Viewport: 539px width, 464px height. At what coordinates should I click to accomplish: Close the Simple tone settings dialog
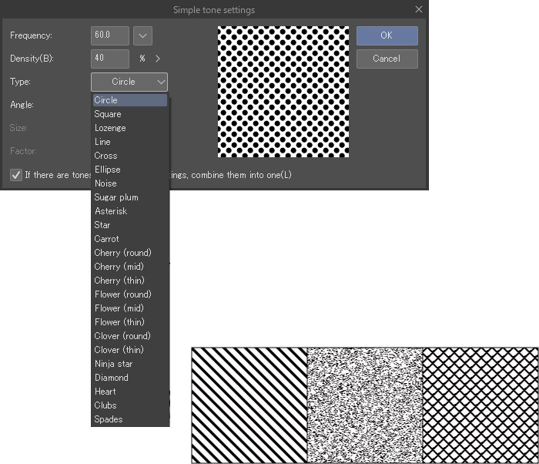418,9
